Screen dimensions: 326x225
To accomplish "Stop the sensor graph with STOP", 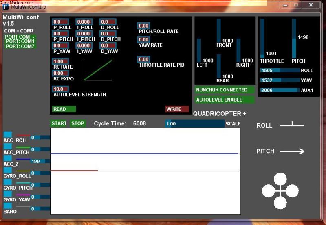I will pos(77,123).
